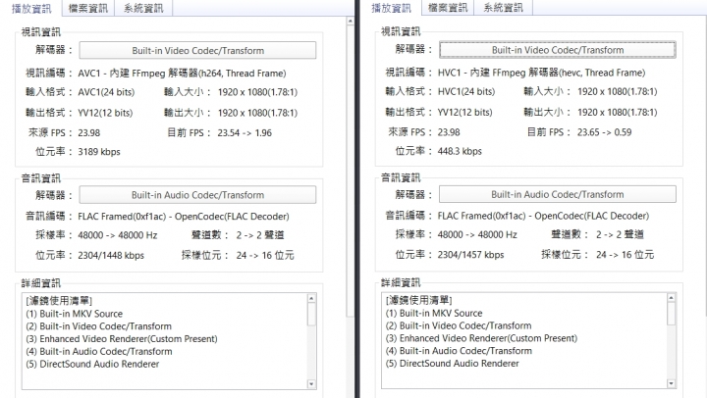Click "3189 kbps" video bitrate value

click(x=99, y=152)
